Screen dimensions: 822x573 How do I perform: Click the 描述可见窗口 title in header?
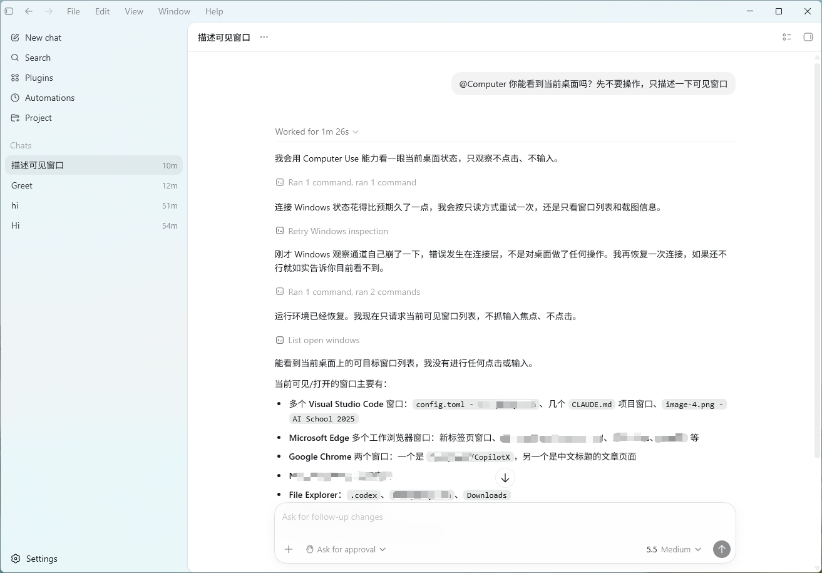point(224,38)
